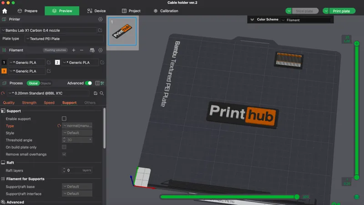Collapse the Color Scheme panel
Viewport: 364px width, 205px height.
pyautogui.click(x=252, y=20)
